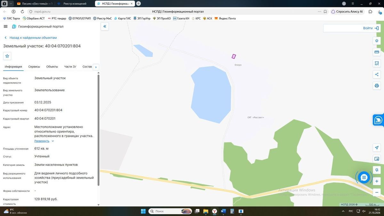
Task: Click Назад к найденным объектам link
Action: [x=33, y=38]
